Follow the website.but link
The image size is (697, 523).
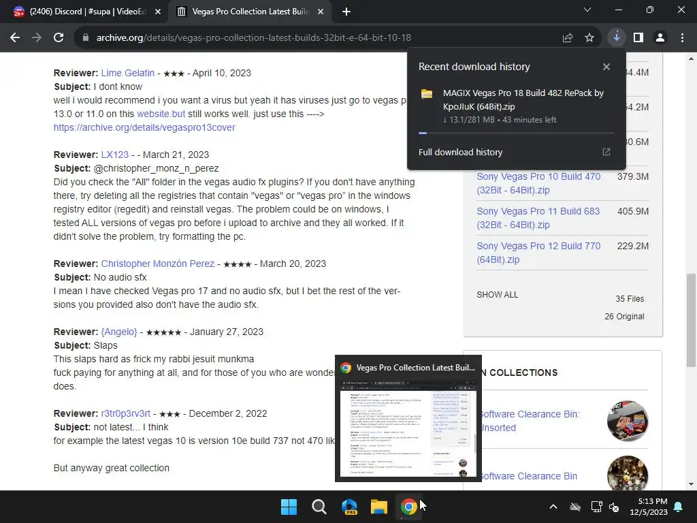coord(161,114)
